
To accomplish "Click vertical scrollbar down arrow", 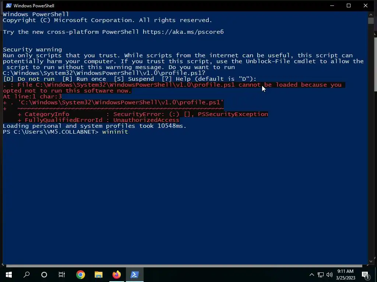I will tap(371, 261).
